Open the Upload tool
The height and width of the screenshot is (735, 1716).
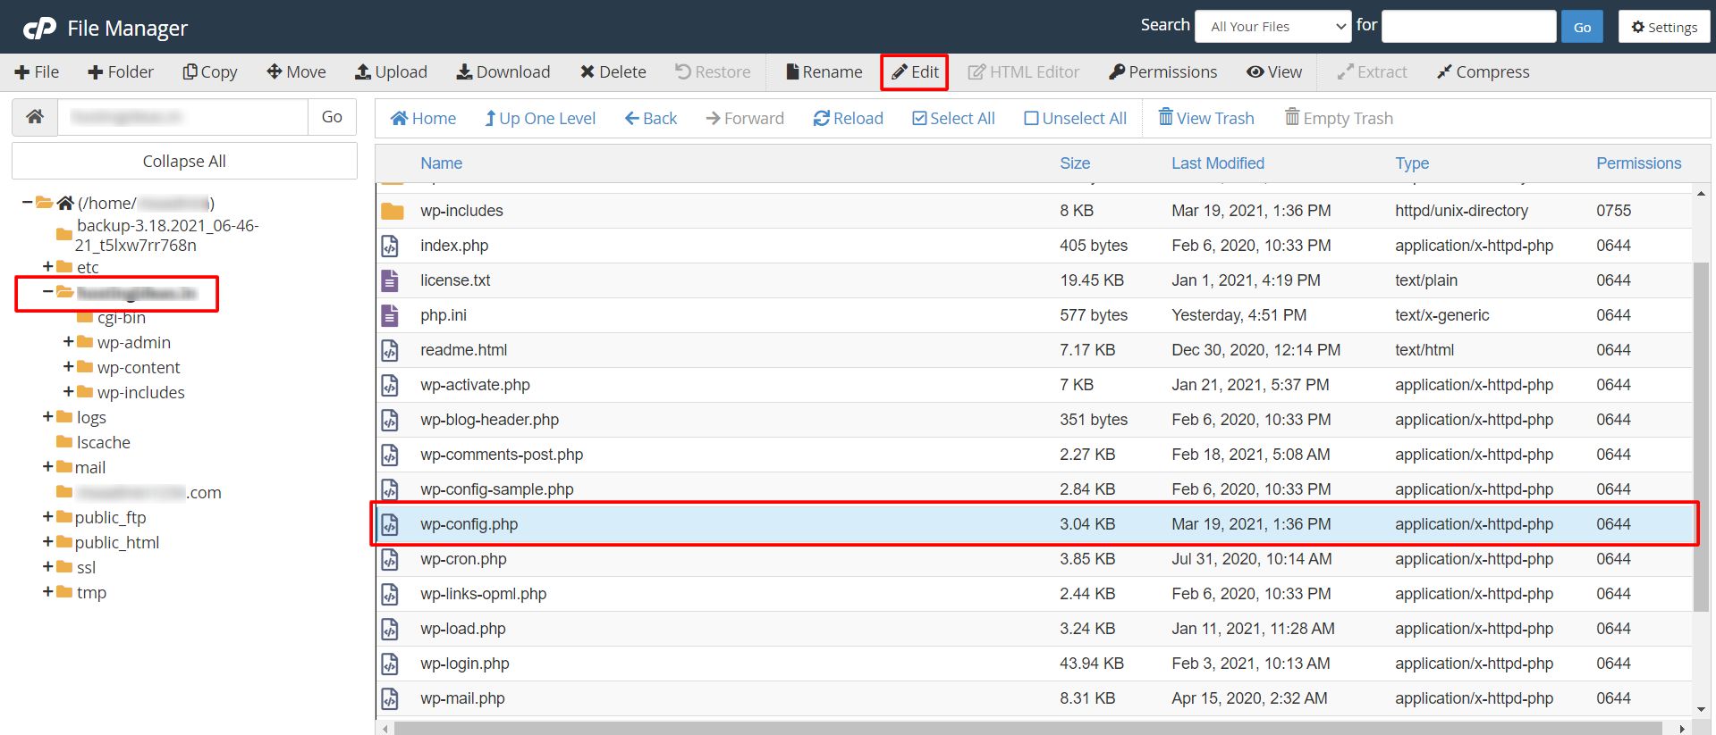coord(392,72)
